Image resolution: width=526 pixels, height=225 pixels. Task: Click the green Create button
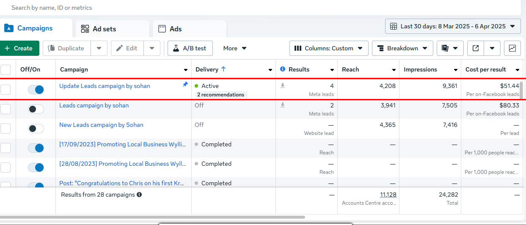[x=19, y=48]
